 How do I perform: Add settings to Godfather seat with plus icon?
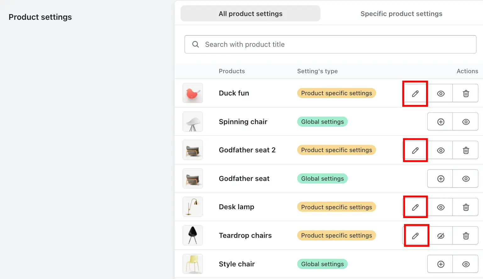coord(440,178)
